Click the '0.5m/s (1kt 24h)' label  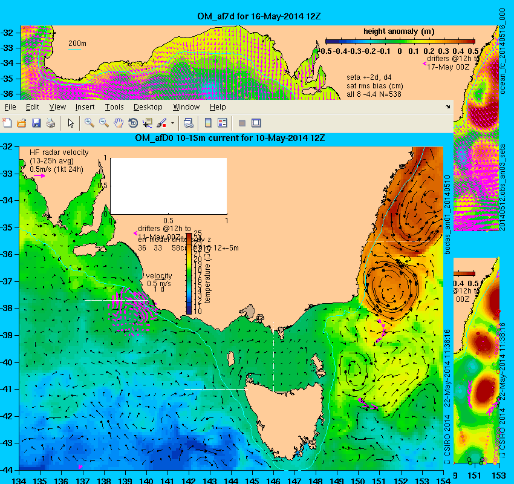(x=56, y=169)
